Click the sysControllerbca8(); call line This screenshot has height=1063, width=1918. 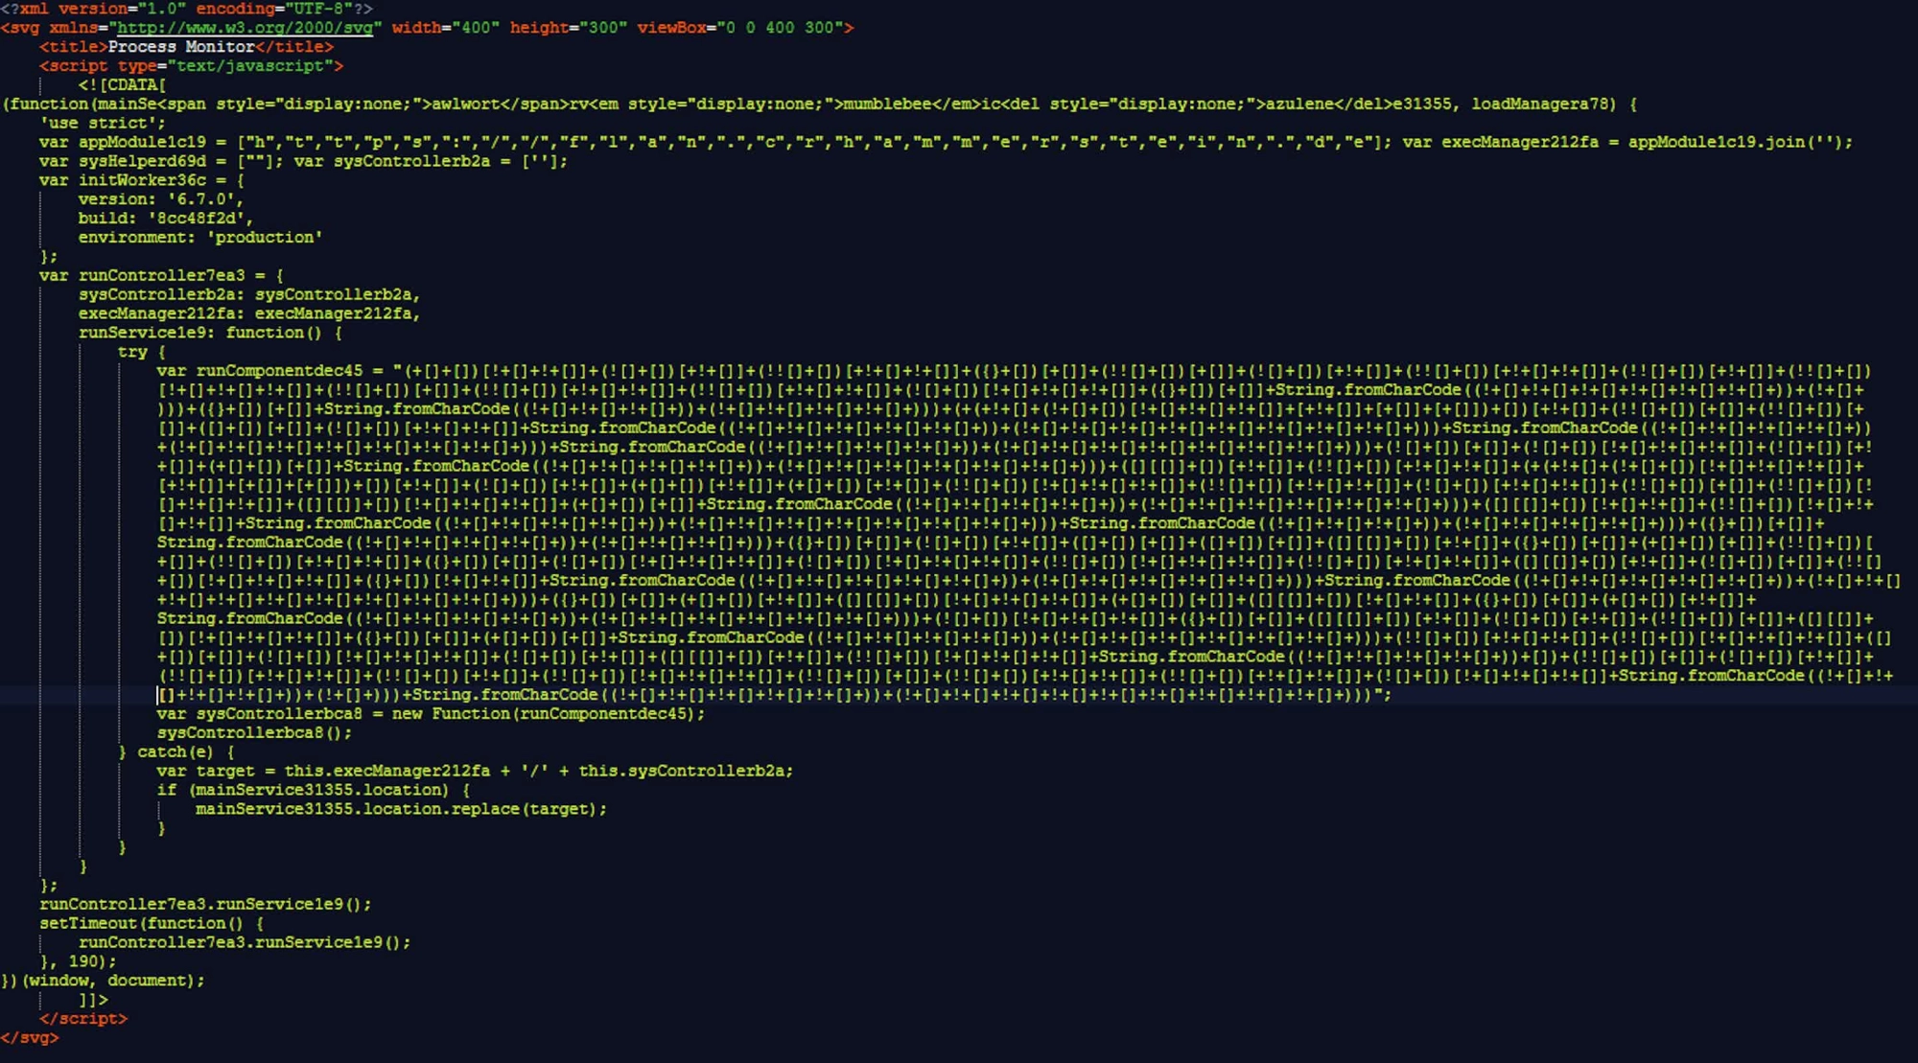(x=254, y=733)
